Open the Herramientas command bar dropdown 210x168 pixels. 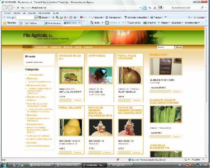coord(192,23)
